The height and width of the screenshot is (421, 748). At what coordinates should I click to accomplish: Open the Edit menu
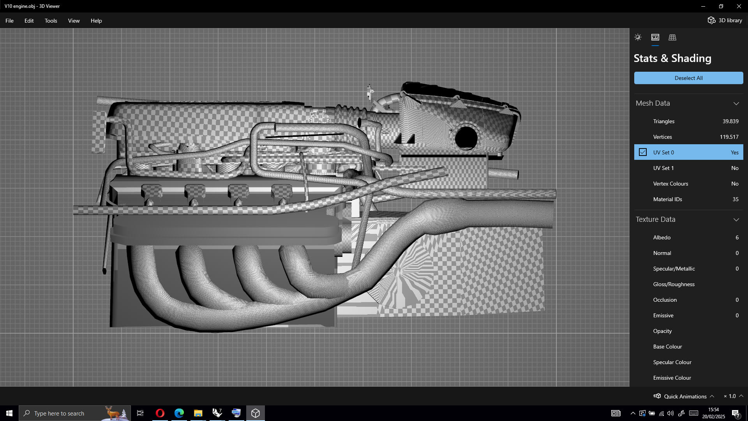[x=29, y=21]
